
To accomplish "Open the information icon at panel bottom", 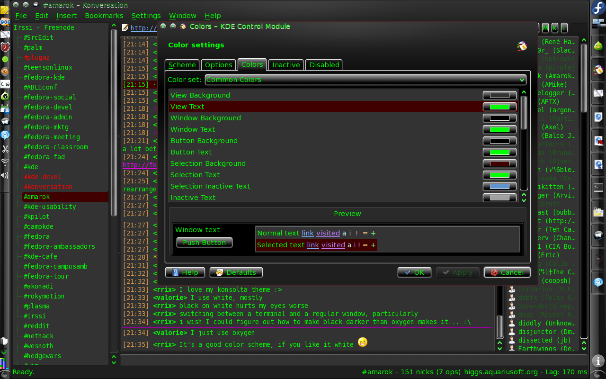I will click(598, 361).
